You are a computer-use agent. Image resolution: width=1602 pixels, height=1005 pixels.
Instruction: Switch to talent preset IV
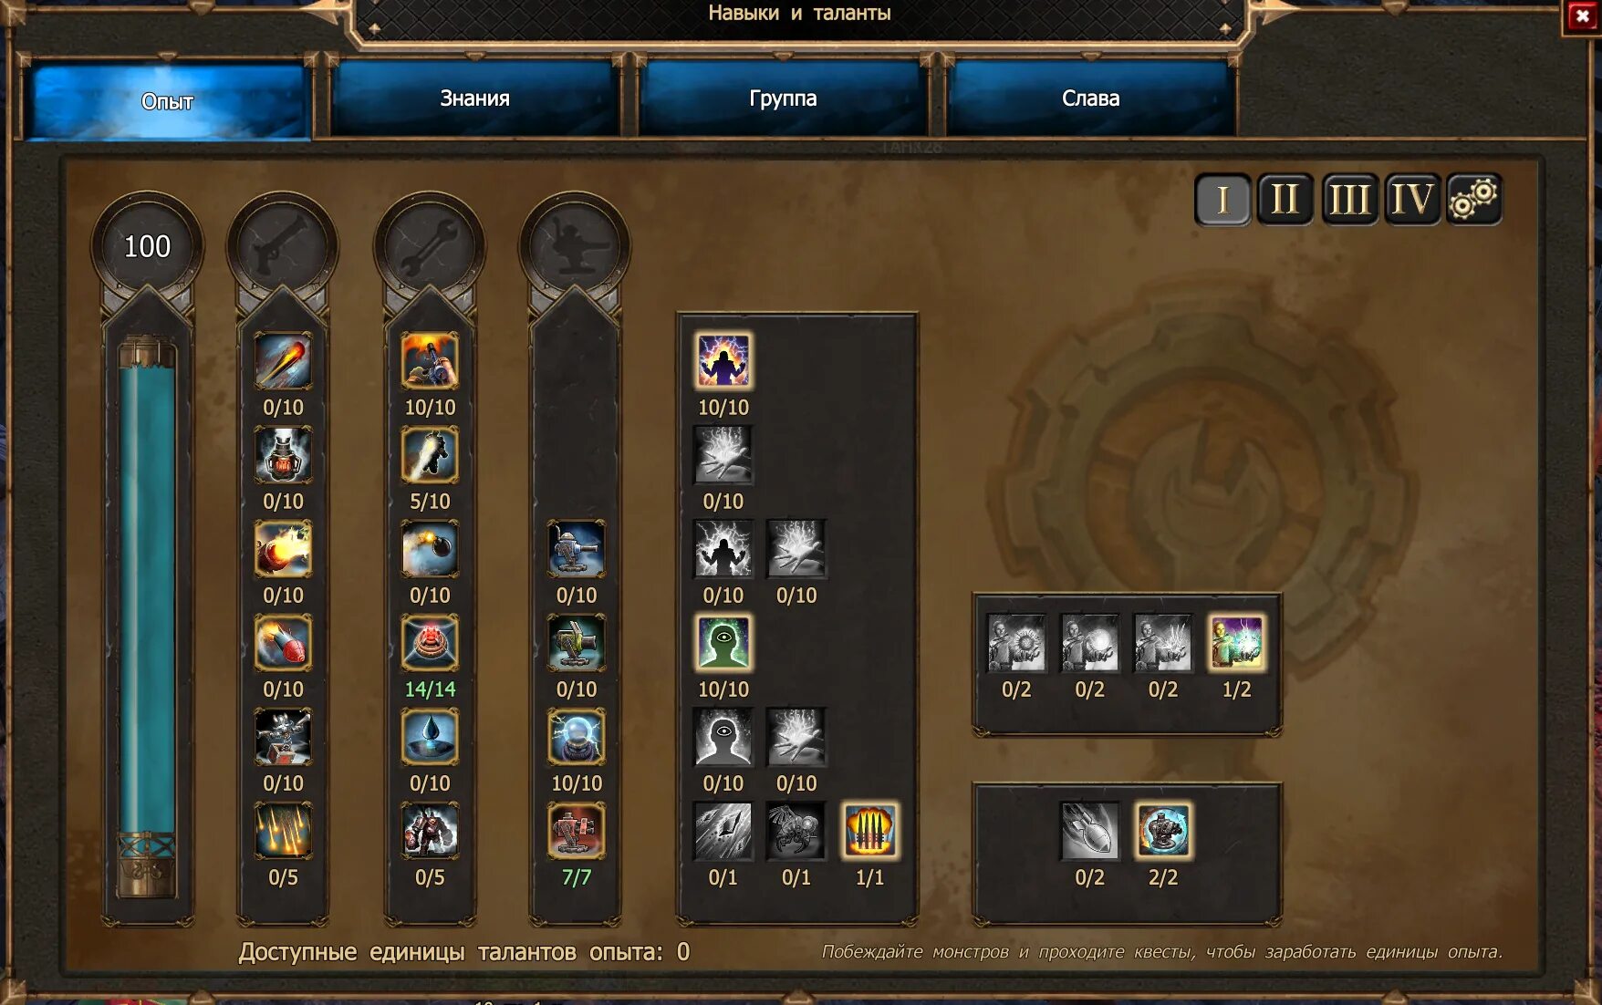click(x=1412, y=199)
